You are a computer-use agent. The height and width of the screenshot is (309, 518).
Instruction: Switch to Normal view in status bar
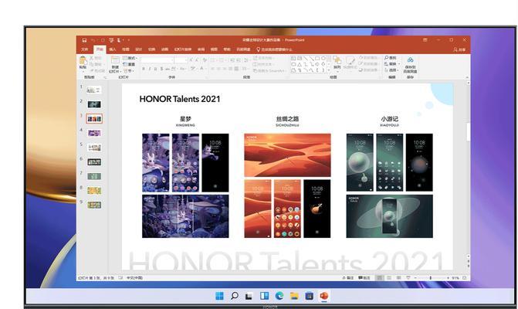tap(379, 278)
